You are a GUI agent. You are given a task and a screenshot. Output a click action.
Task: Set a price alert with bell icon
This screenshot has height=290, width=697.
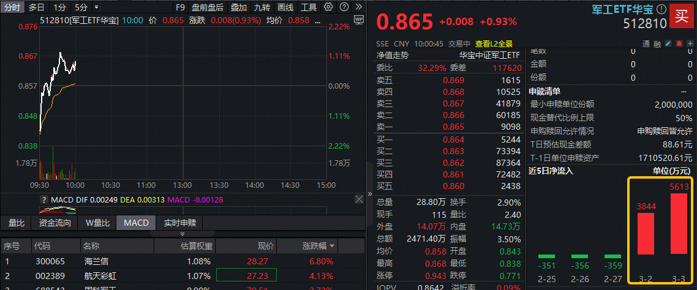tap(679, 44)
